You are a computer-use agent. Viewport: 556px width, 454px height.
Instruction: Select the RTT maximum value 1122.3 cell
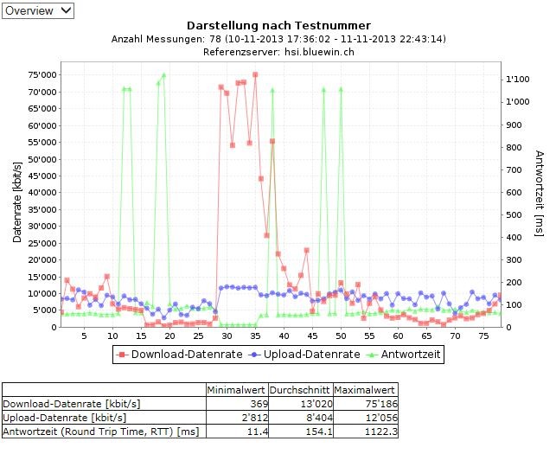coord(365,430)
